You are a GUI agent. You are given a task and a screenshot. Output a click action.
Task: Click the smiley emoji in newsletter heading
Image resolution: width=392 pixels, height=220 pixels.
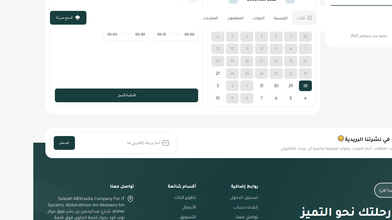click(341, 139)
